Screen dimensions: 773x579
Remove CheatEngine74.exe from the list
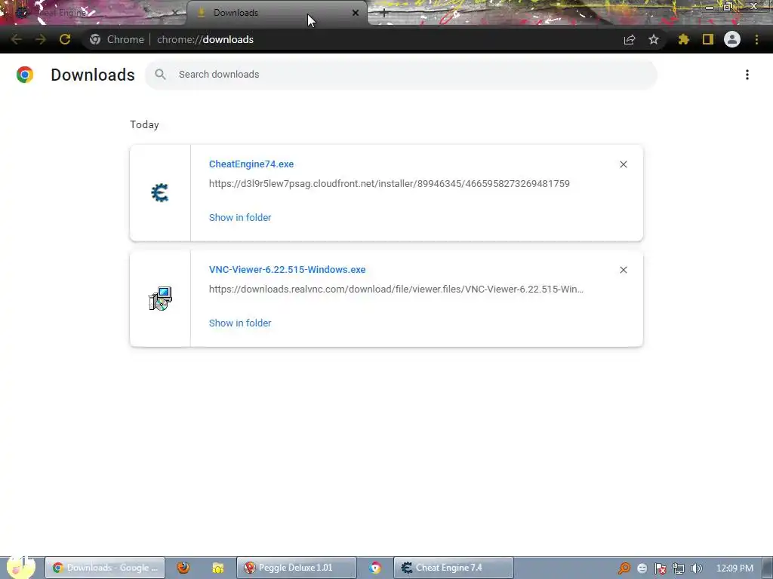coord(623,164)
